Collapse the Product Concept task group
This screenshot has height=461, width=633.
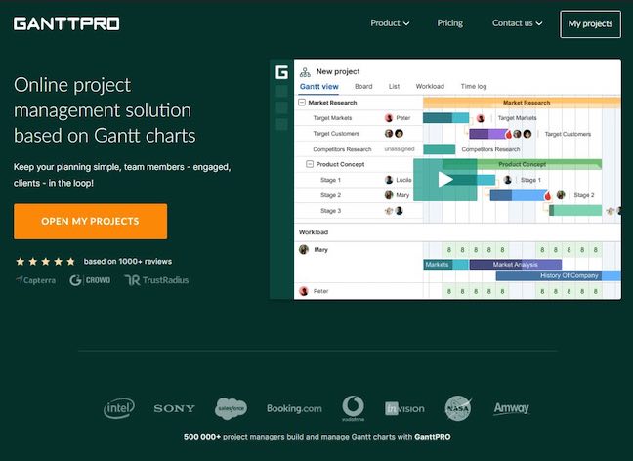click(x=310, y=164)
